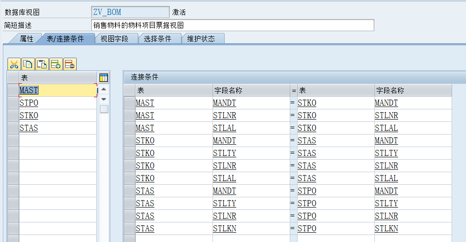Click row selector beside MAST in table list
This screenshot has height=242, width=466.
(x=13, y=90)
